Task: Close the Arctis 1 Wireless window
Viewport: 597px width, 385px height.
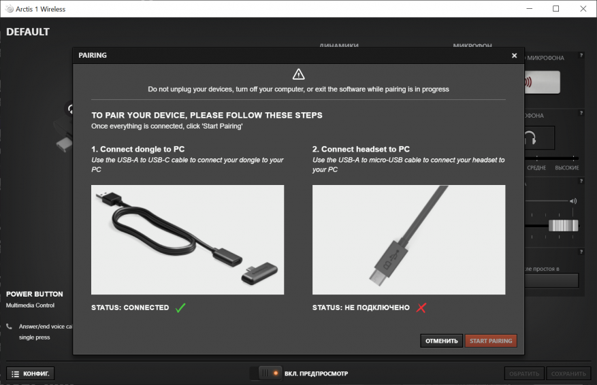Action: tap(583, 8)
